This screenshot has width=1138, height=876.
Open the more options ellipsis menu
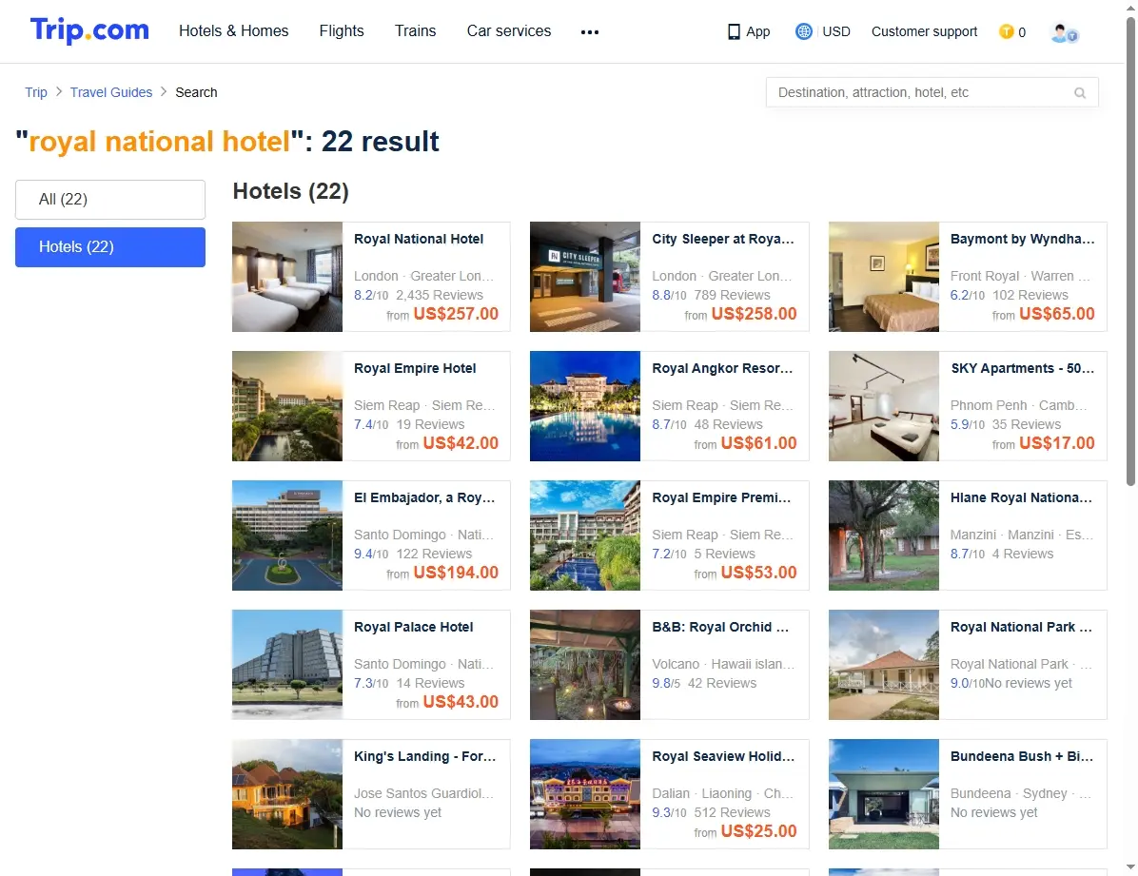coord(590,32)
